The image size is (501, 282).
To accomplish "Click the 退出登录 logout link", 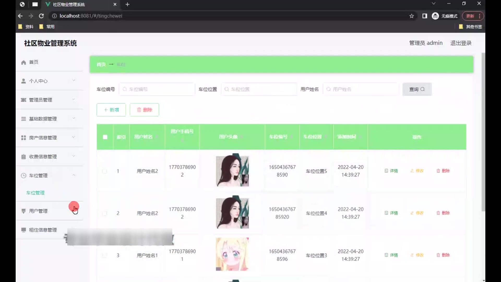I will [461, 43].
